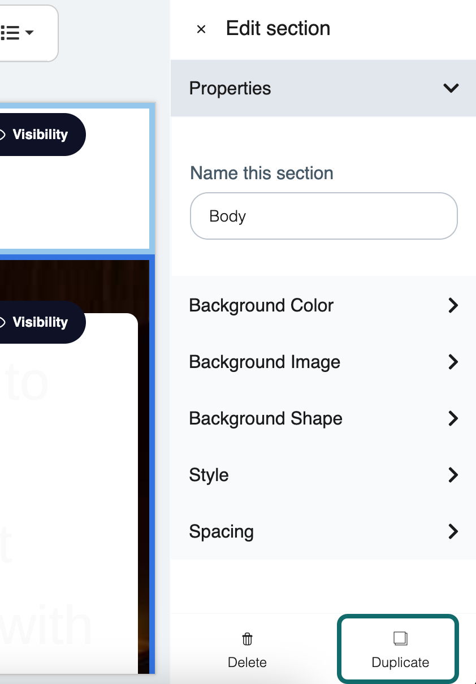
Task: Open the list view dropdown
Action: pos(18,33)
